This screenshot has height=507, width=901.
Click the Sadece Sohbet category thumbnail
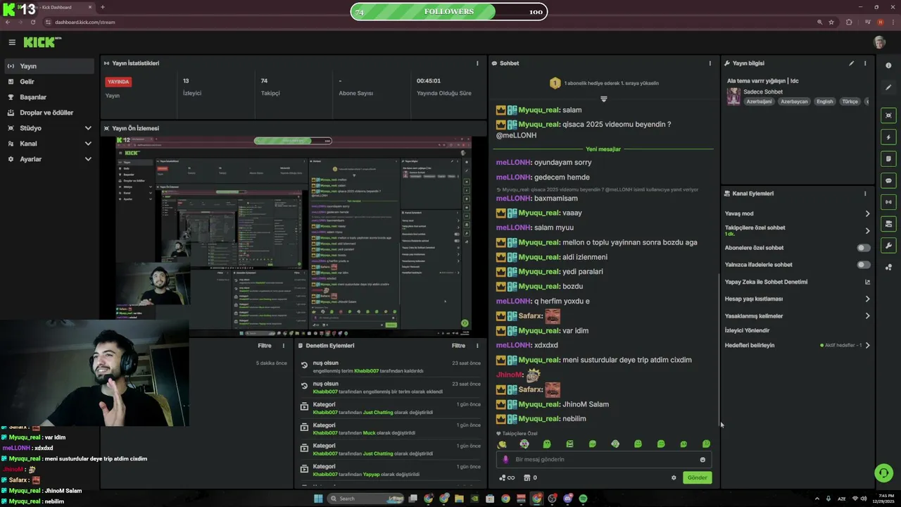click(733, 96)
